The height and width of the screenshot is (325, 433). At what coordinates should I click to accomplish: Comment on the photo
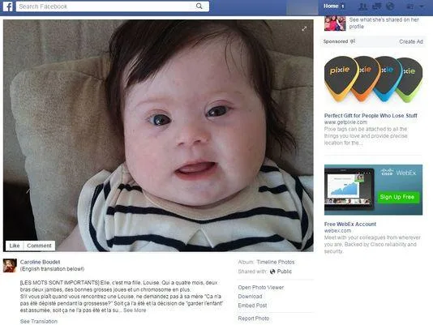click(39, 246)
